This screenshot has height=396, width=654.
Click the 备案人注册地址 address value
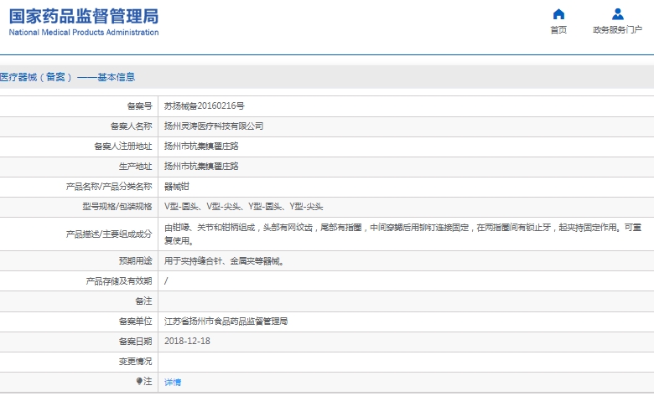tap(201, 147)
